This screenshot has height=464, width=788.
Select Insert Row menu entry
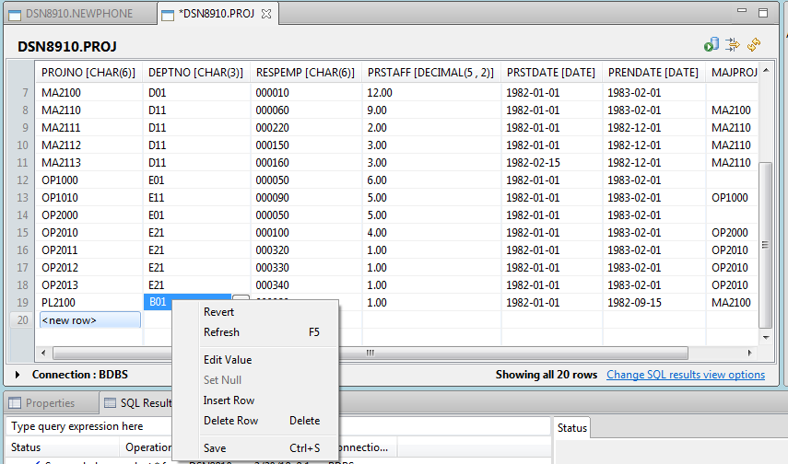229,400
